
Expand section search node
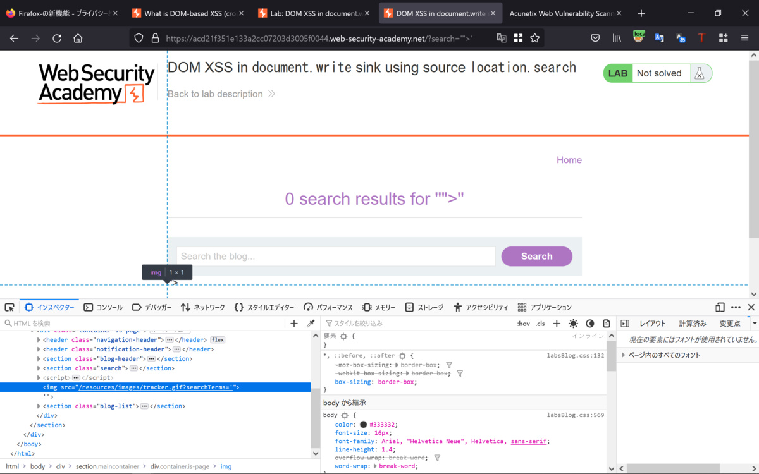coord(39,368)
